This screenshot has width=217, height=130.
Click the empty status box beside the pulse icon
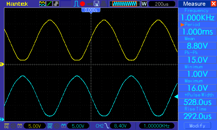[66, 4]
